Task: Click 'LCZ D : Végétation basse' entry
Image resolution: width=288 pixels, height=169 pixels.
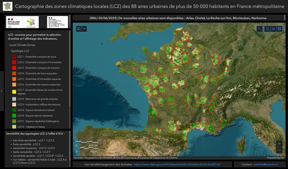Action: point(31,127)
